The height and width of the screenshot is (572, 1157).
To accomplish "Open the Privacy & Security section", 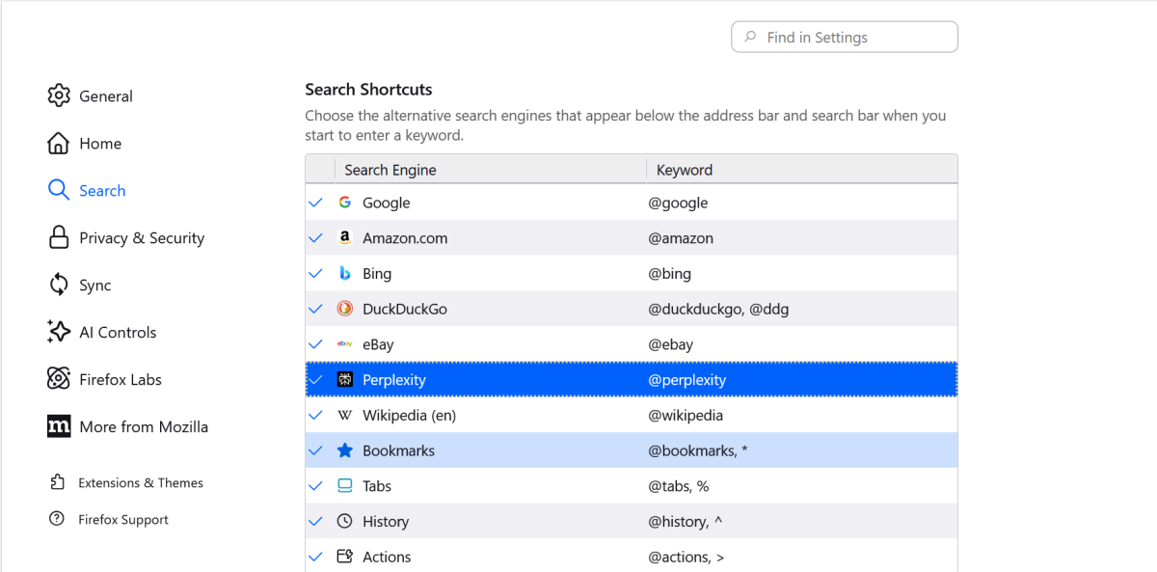I will click(x=142, y=237).
